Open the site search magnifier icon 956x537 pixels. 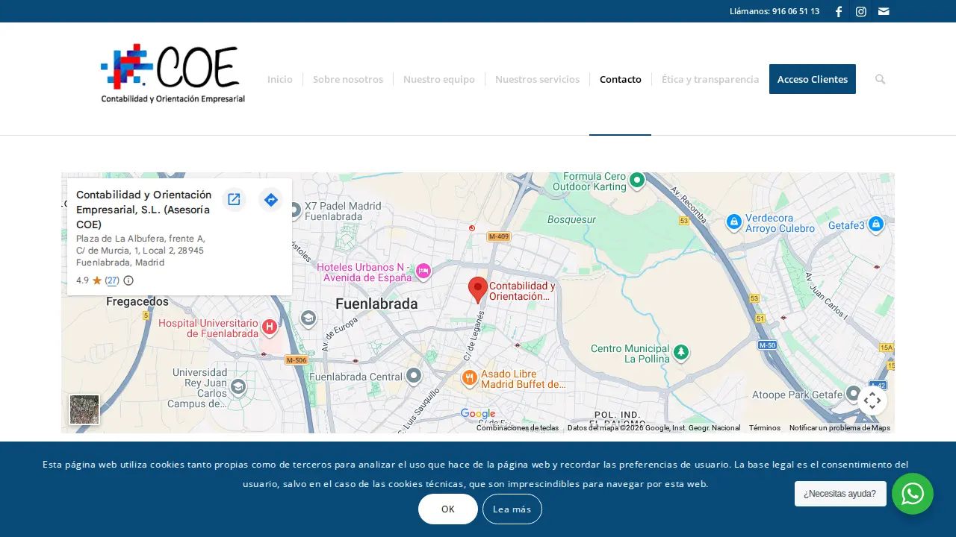(x=881, y=79)
